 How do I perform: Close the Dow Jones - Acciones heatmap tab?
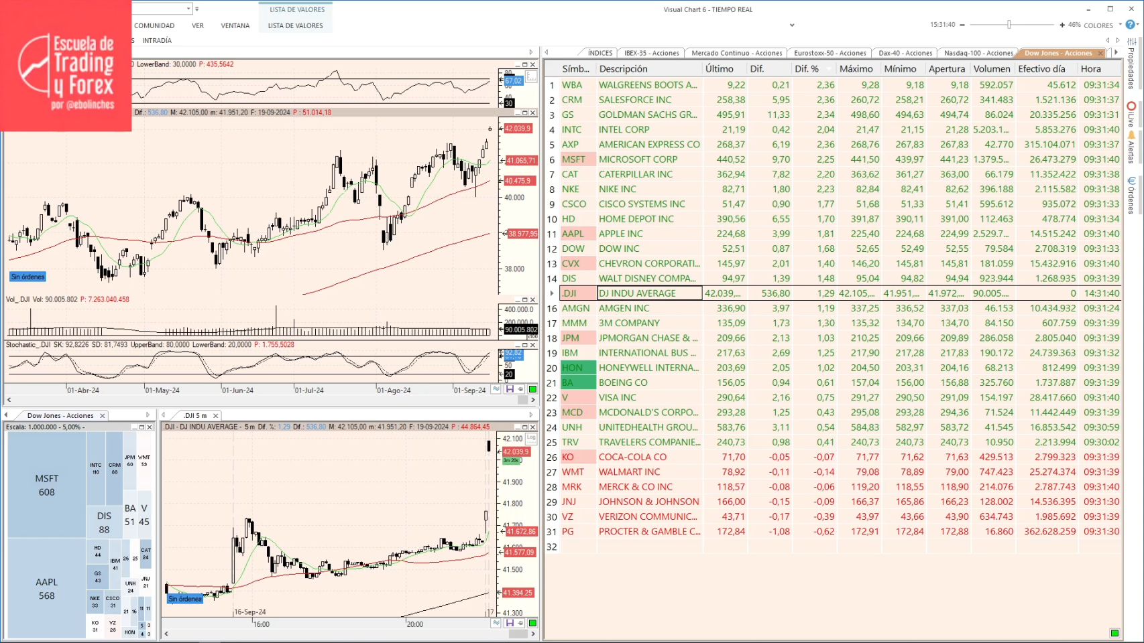103,416
